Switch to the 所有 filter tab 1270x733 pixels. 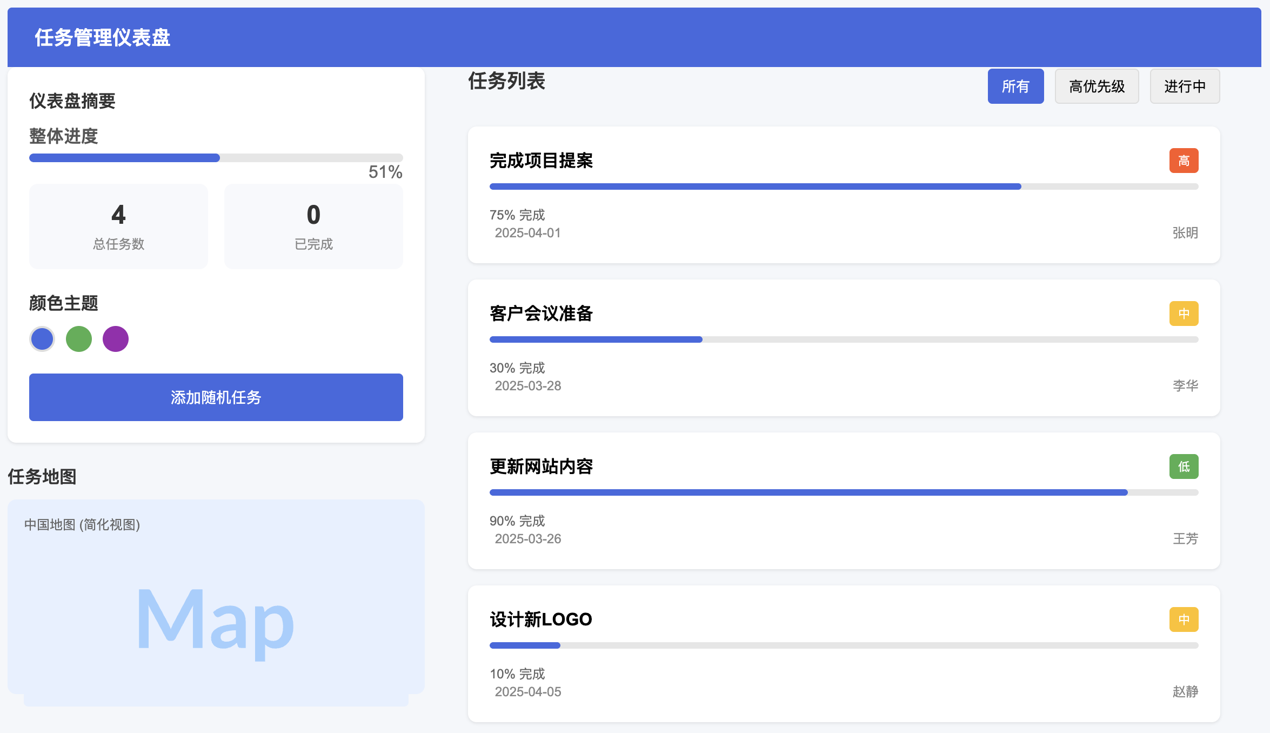[1015, 86]
